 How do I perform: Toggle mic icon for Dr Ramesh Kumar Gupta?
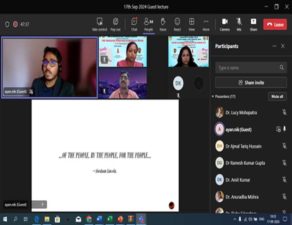pyautogui.click(x=284, y=163)
